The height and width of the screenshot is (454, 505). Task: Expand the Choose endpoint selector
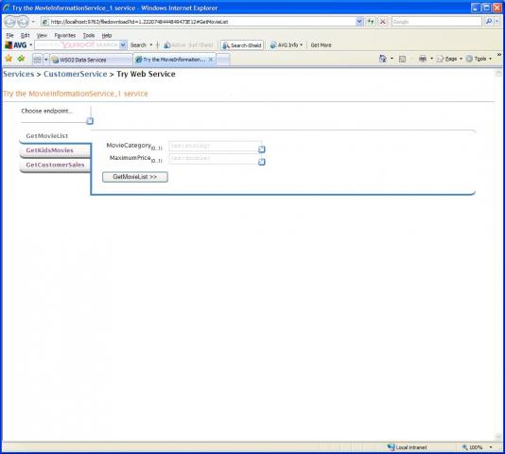[90, 121]
